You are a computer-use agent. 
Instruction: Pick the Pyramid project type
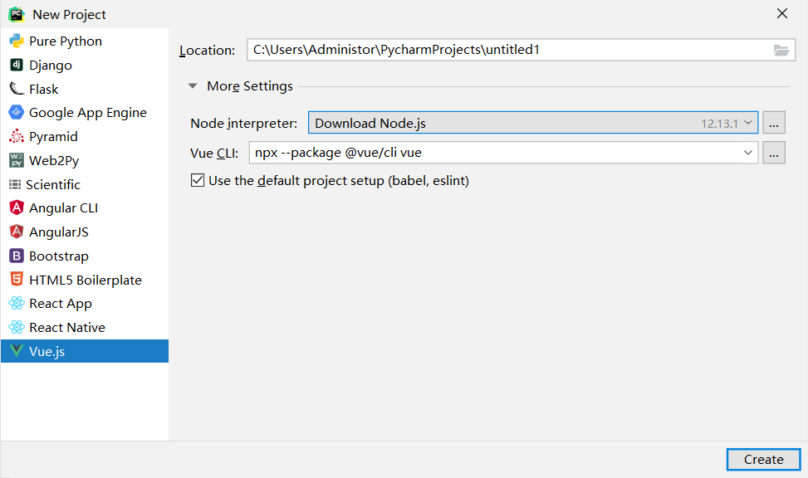pyautogui.click(x=85, y=136)
